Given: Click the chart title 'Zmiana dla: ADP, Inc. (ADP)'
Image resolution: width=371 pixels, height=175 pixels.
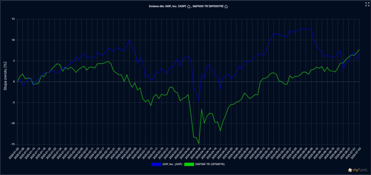Looking at the screenshot, I should coord(167,7).
